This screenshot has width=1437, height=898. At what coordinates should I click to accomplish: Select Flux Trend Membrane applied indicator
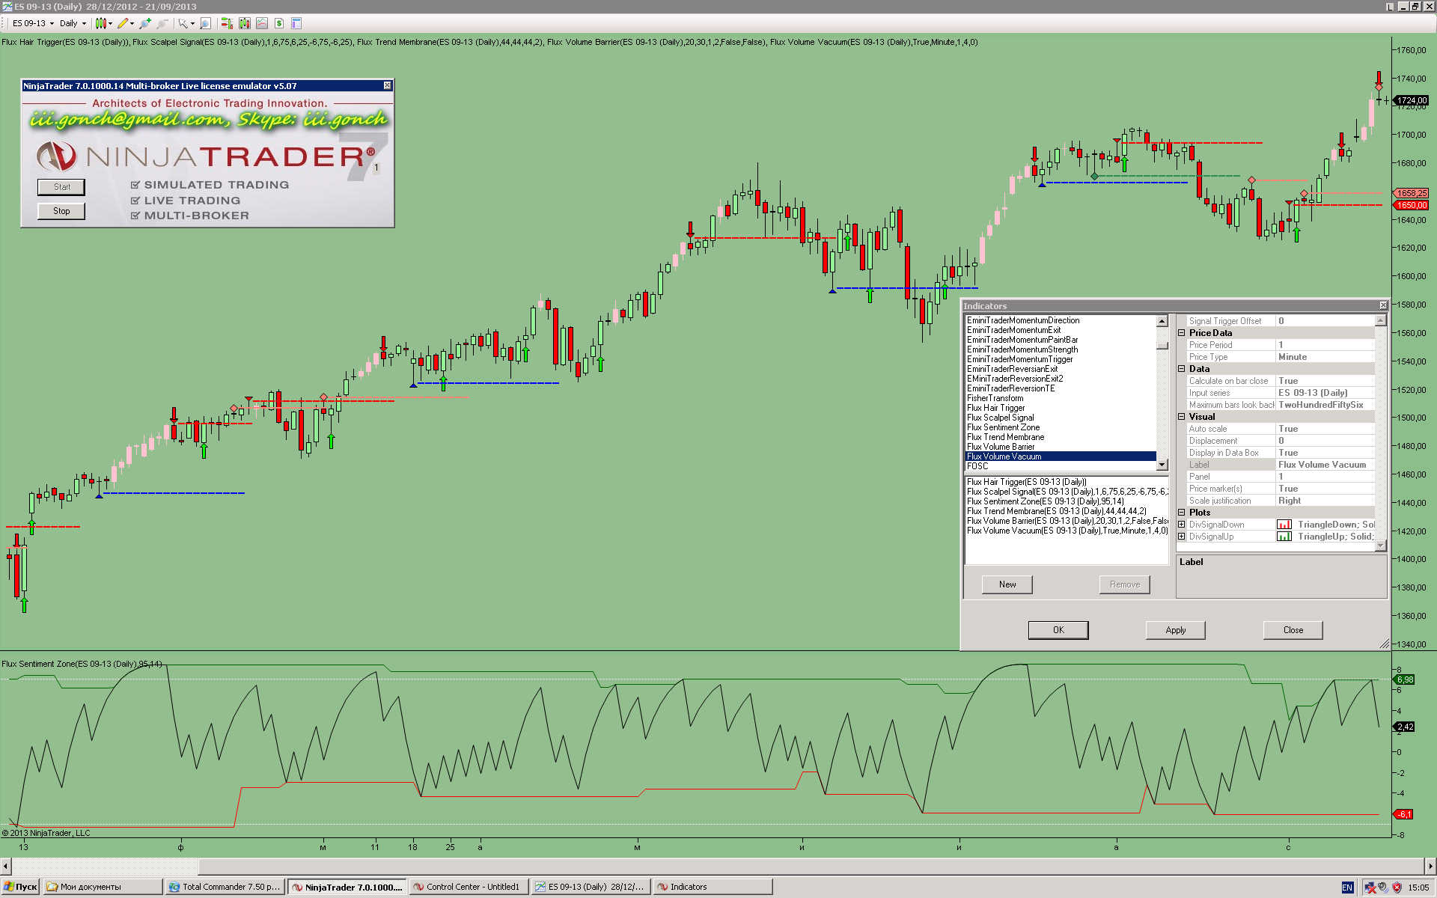[1055, 511]
